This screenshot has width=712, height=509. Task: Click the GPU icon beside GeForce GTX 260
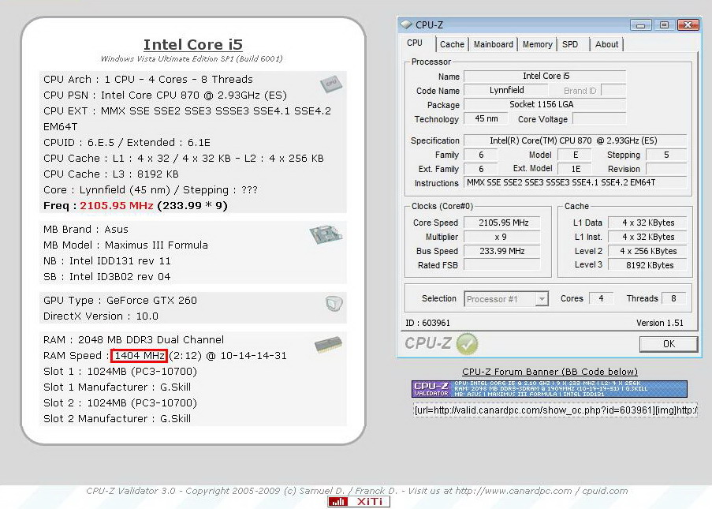point(334,303)
